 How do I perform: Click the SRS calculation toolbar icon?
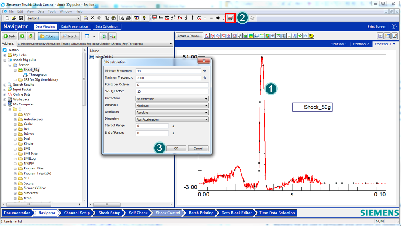tap(230, 18)
